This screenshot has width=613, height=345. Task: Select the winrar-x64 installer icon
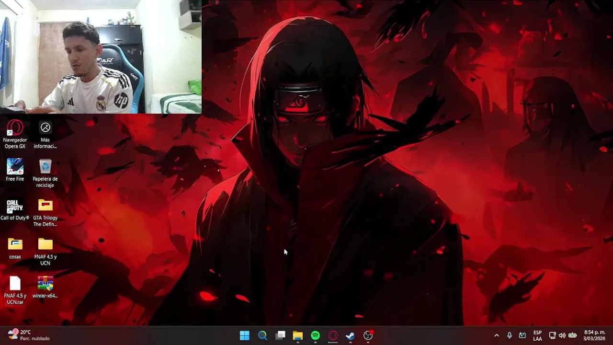pos(45,287)
